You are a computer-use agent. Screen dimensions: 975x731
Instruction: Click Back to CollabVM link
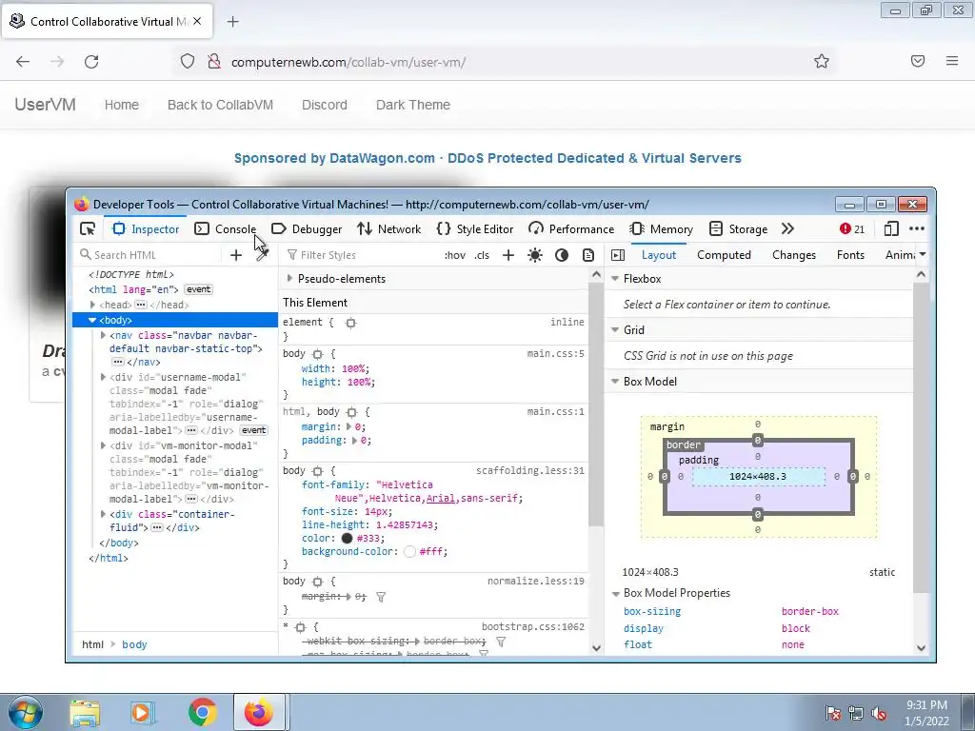tap(220, 105)
